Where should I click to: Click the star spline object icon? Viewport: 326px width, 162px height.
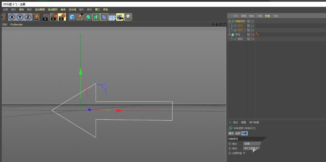[235, 30]
